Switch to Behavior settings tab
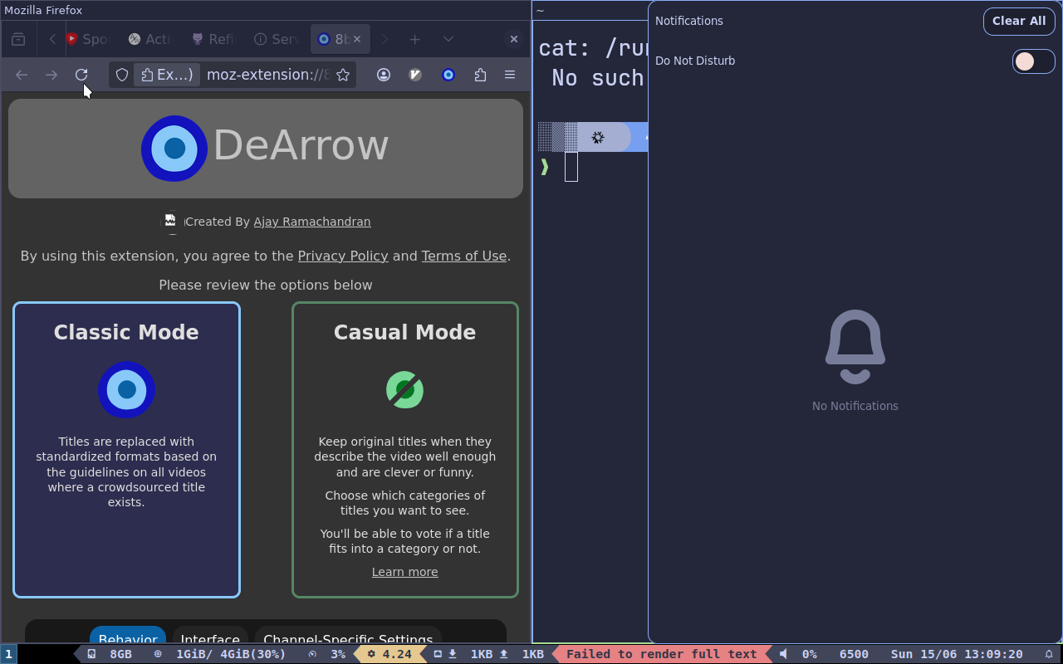Screen dimensions: 1063x664 tap(128, 637)
